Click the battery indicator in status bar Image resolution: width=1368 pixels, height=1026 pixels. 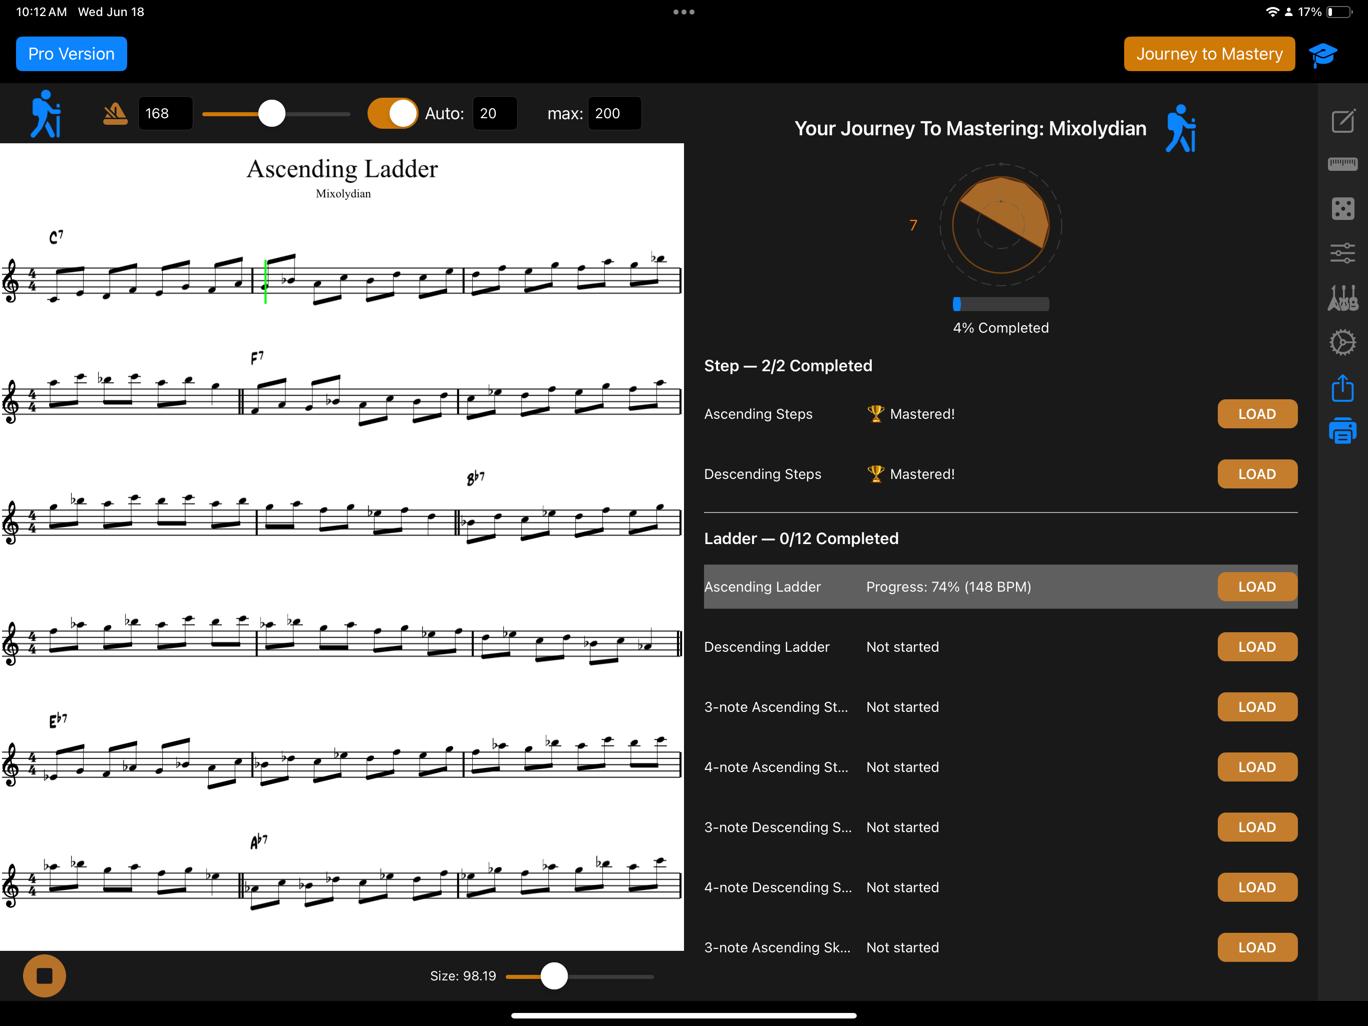click(1339, 12)
